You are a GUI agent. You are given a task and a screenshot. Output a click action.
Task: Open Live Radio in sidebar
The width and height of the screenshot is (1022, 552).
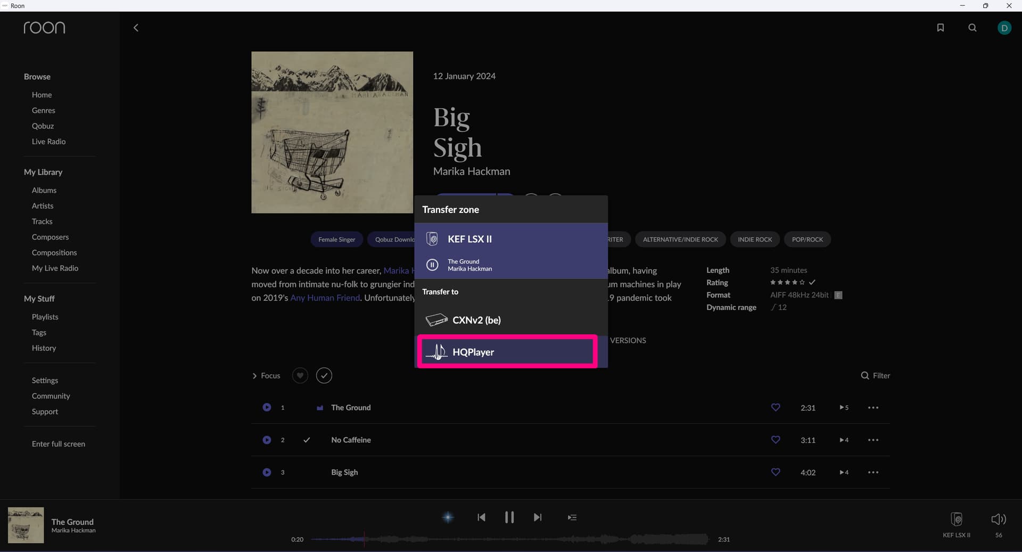click(x=48, y=142)
